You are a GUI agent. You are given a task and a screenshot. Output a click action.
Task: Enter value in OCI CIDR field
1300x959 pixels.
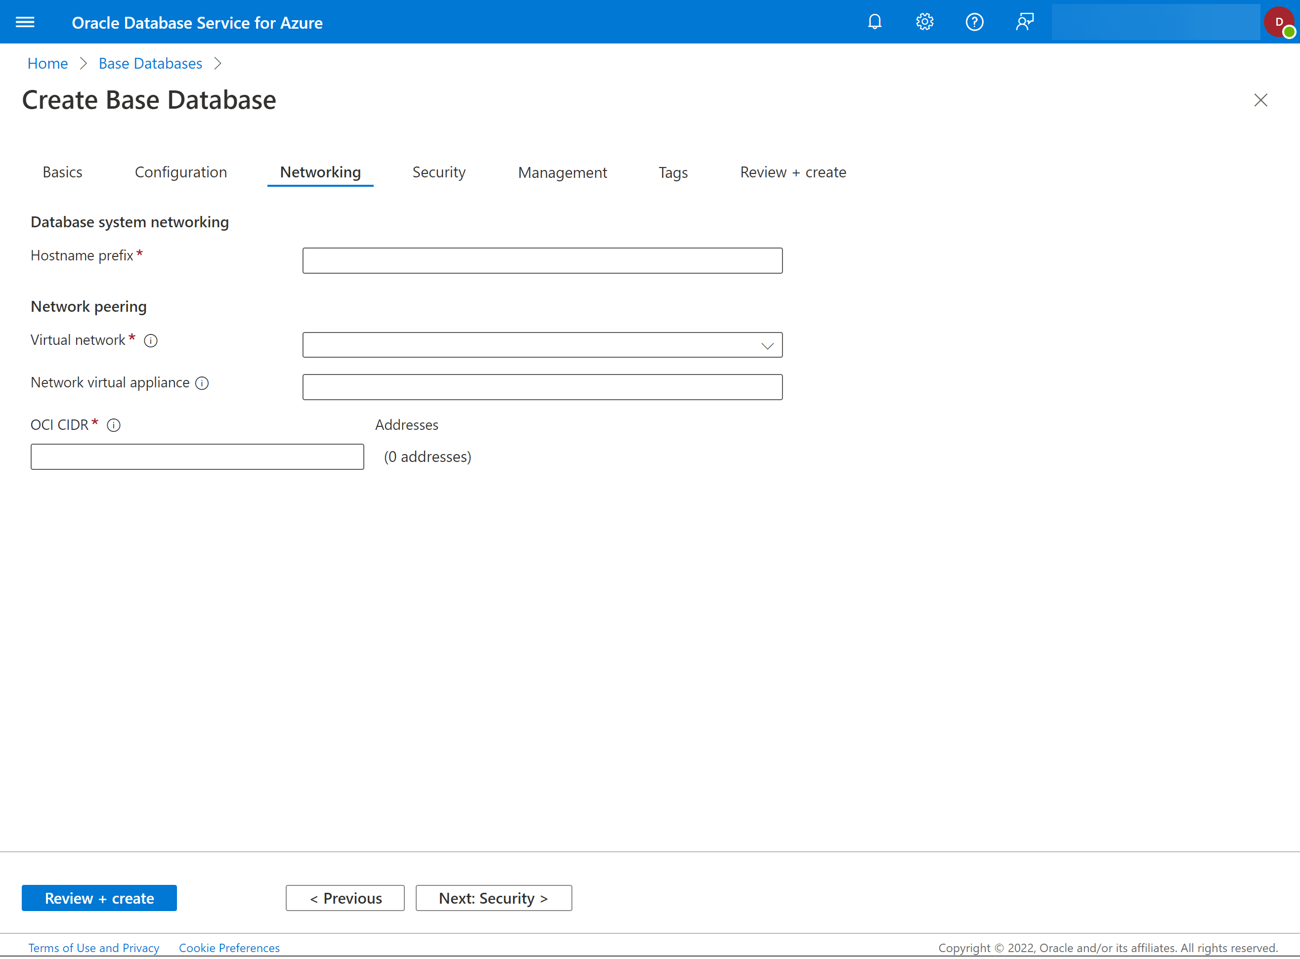click(x=197, y=456)
